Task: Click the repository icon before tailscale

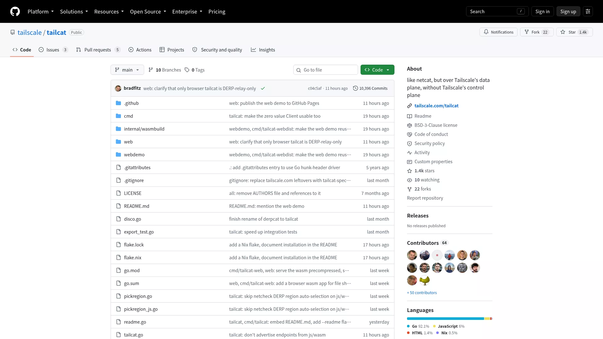Action: pyautogui.click(x=13, y=32)
